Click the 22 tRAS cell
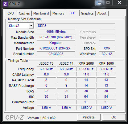Screen dimensions: 128x124 click(46, 91)
